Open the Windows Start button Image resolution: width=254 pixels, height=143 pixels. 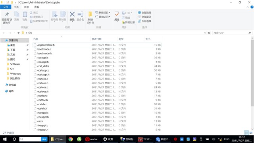click(5, 139)
